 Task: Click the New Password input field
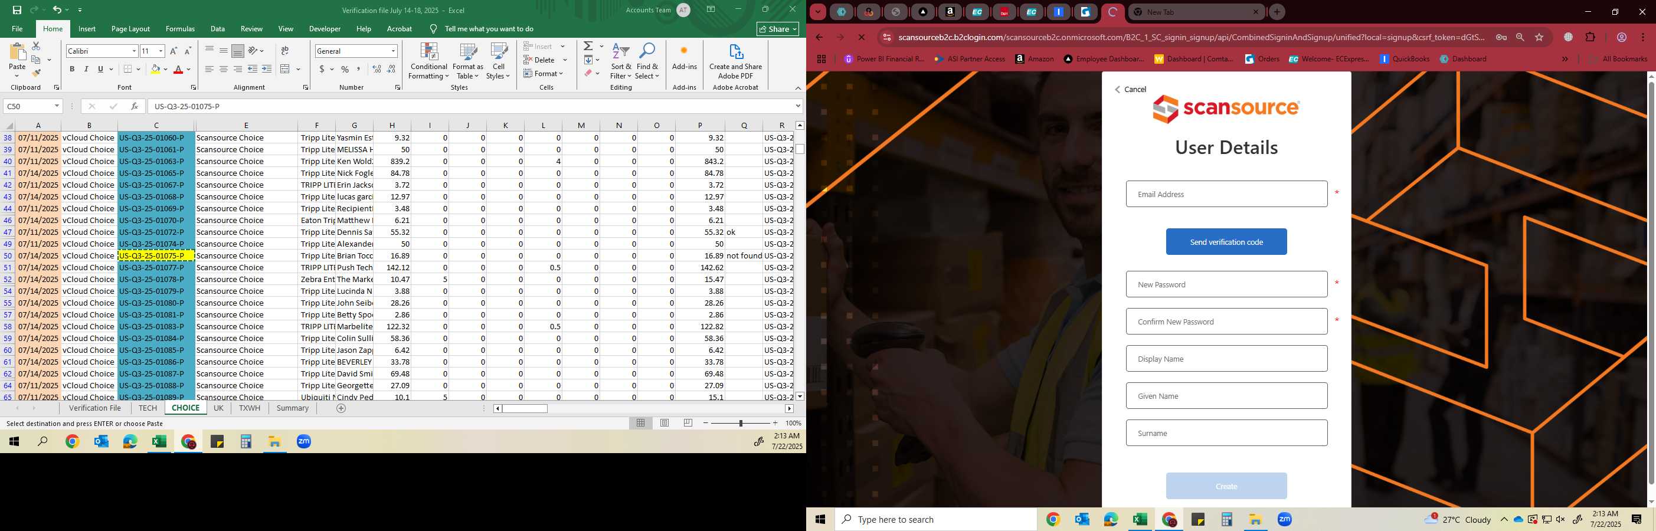coord(1226,284)
